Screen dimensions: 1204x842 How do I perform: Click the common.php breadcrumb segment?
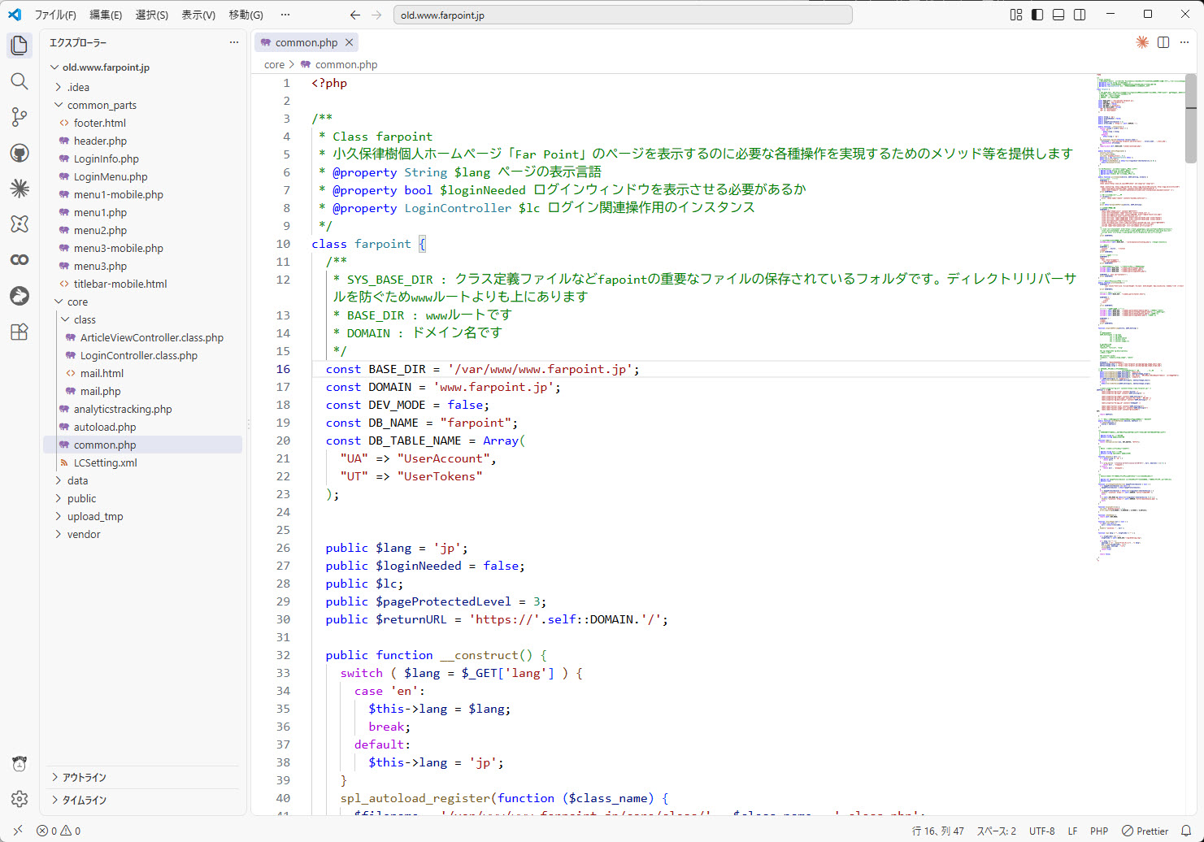(339, 64)
